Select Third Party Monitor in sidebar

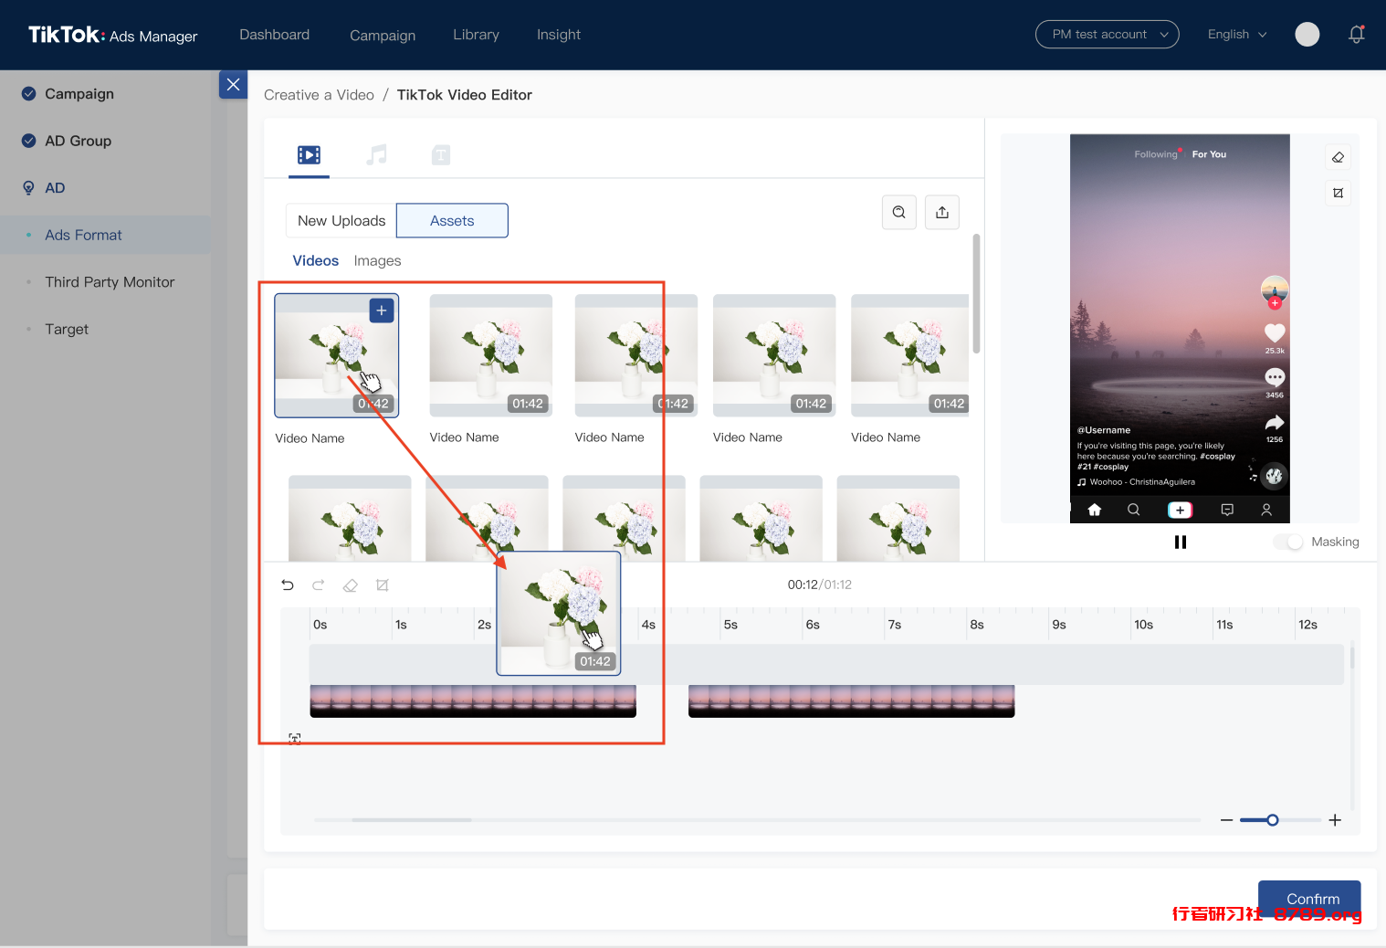[110, 282]
